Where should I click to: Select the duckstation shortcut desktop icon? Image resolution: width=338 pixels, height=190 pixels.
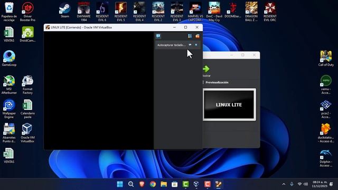326,133
